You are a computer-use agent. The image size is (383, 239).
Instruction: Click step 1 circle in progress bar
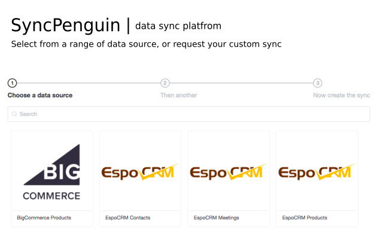point(12,83)
